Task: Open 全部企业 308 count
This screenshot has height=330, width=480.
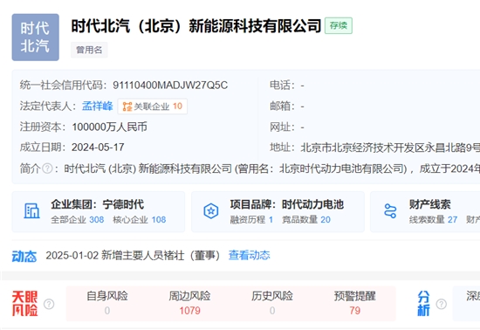Action: (x=77, y=219)
